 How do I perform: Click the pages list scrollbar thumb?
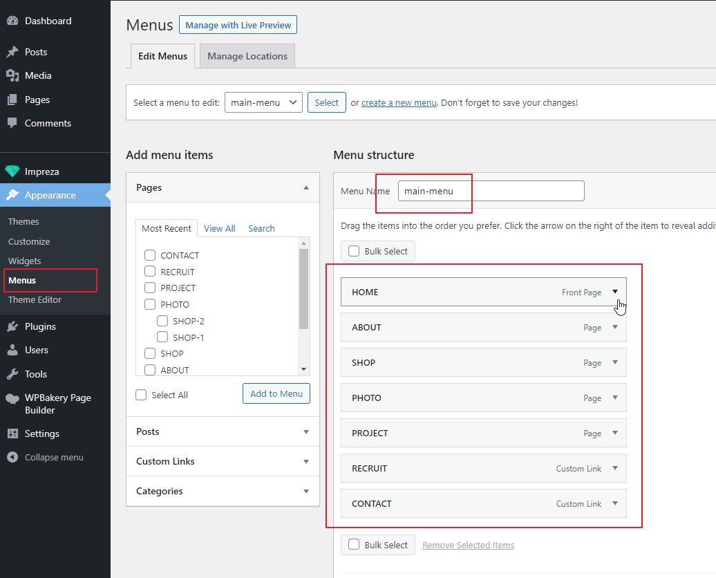click(x=303, y=289)
